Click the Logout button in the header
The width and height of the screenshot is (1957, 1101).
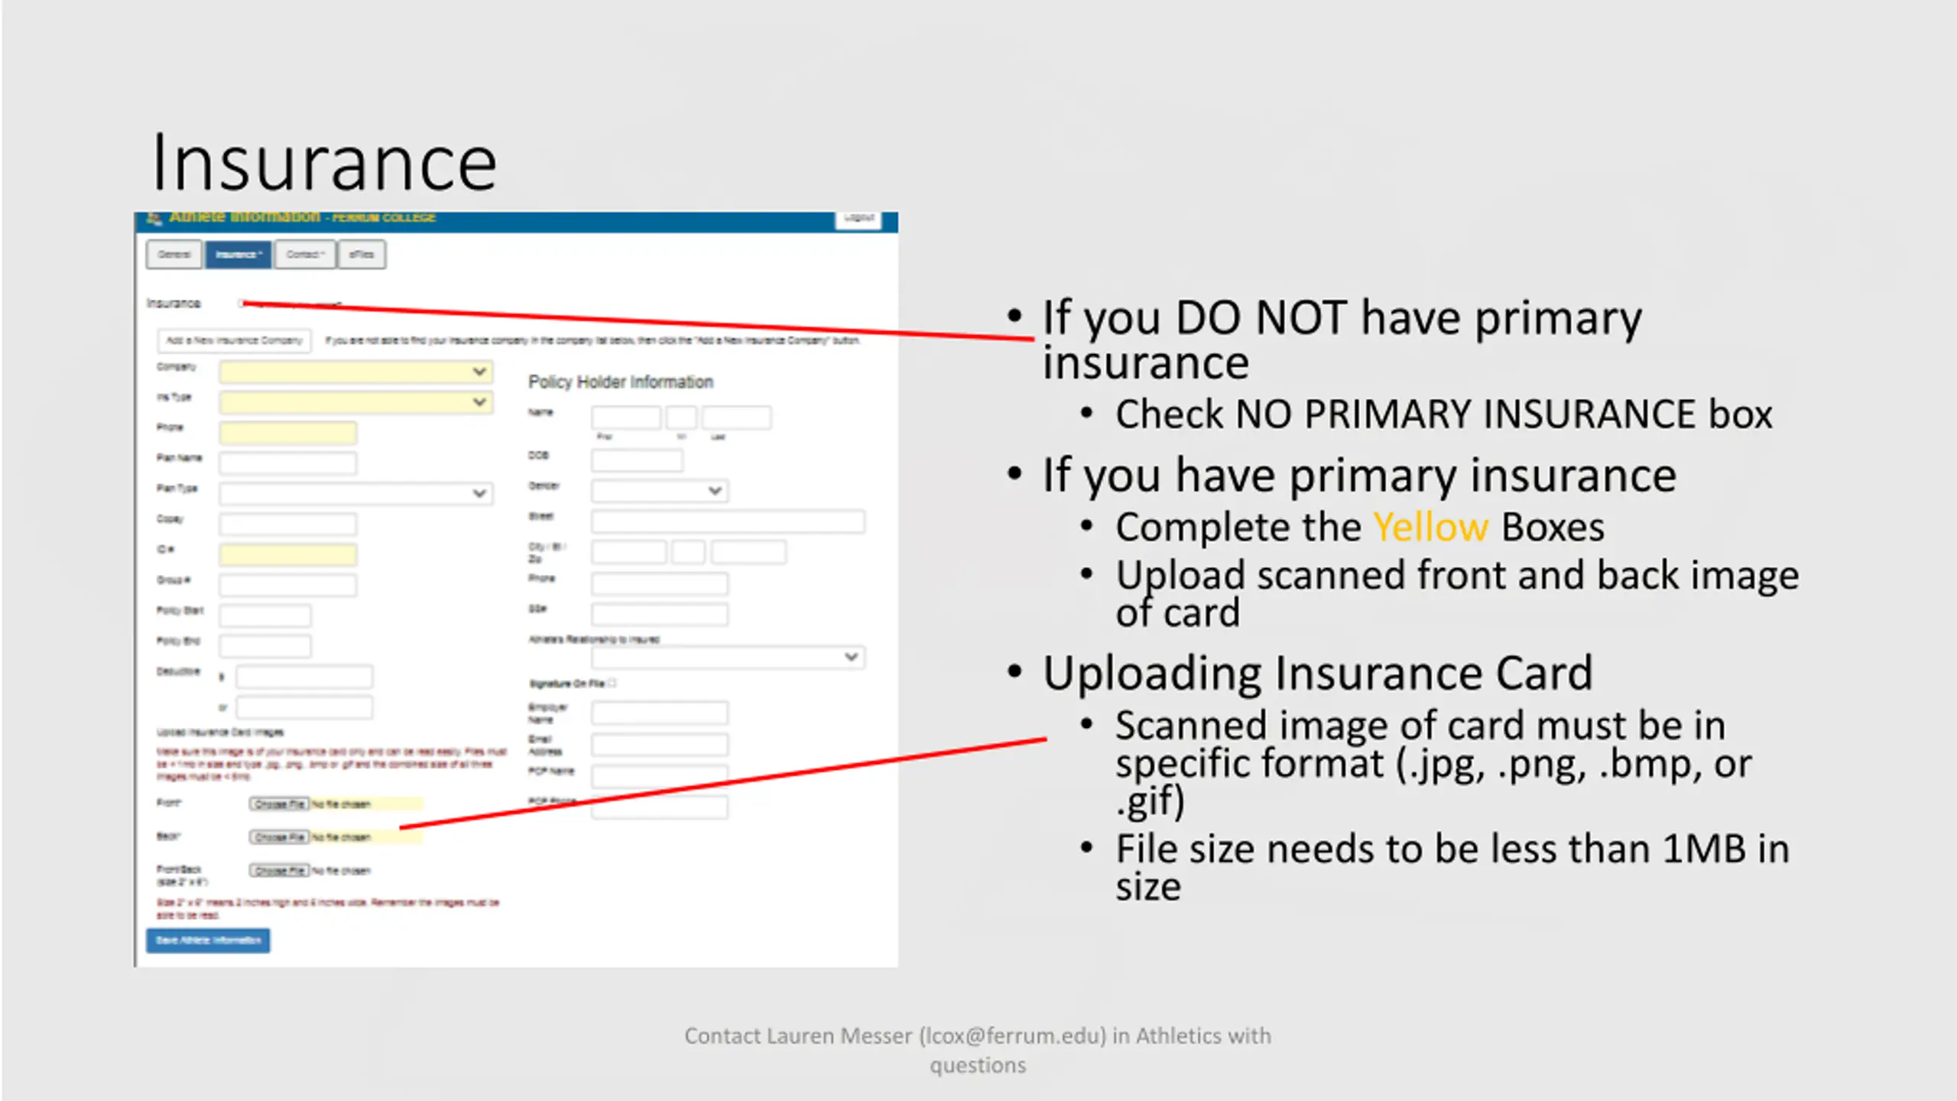858,219
